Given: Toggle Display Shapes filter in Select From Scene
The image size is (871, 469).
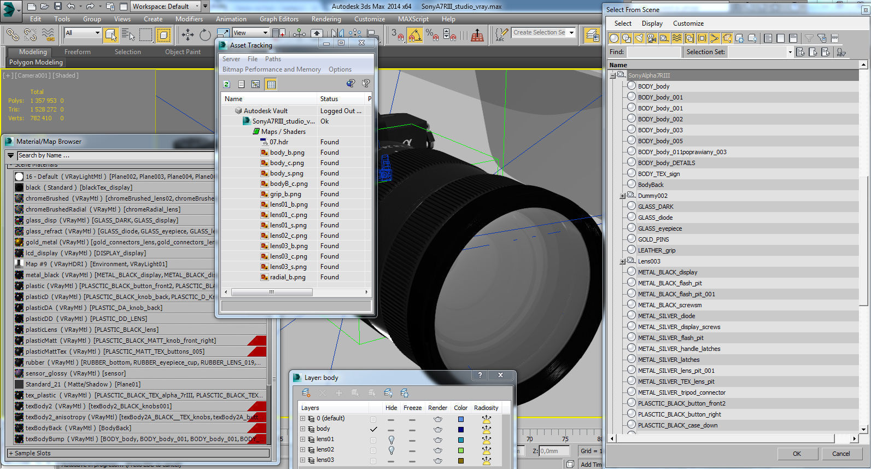Looking at the screenshot, I should pos(627,38).
